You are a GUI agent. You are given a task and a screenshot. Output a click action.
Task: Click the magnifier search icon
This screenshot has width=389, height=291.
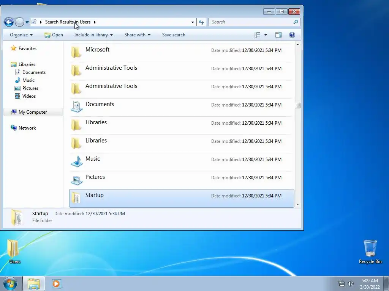point(296,22)
